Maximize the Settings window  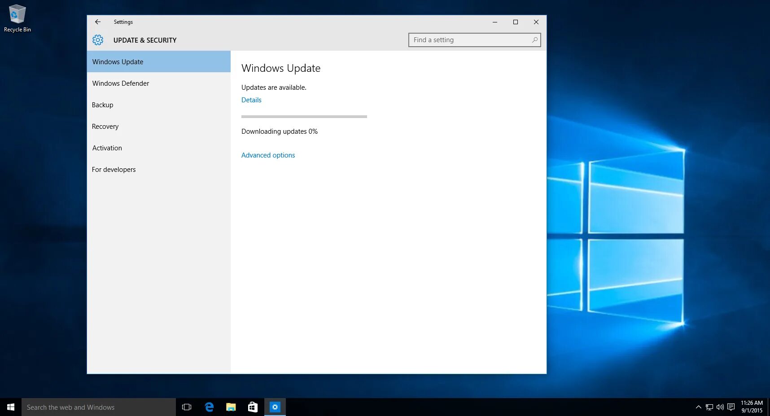(x=516, y=22)
